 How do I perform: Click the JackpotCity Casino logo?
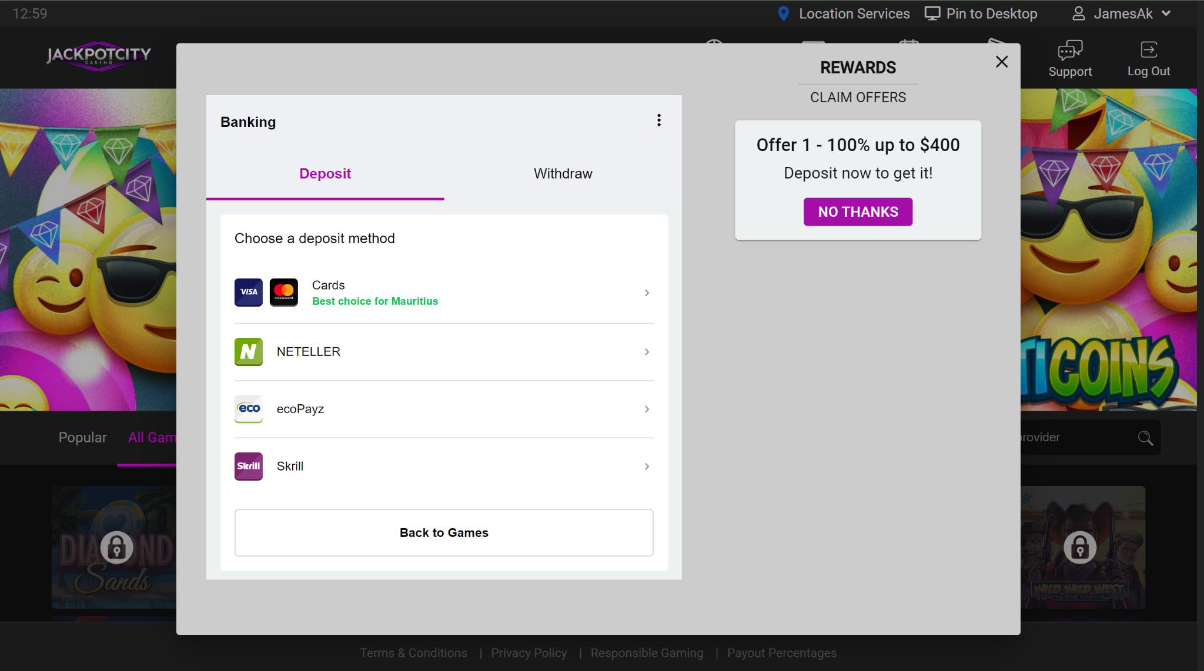(x=99, y=56)
